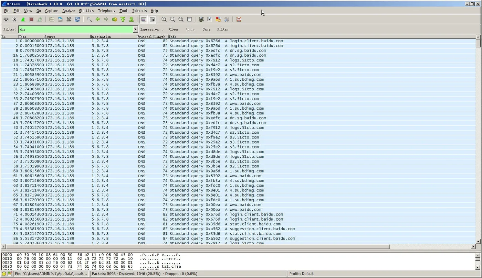Open the Go menu
The height and width of the screenshot is (278, 482).
(39, 11)
